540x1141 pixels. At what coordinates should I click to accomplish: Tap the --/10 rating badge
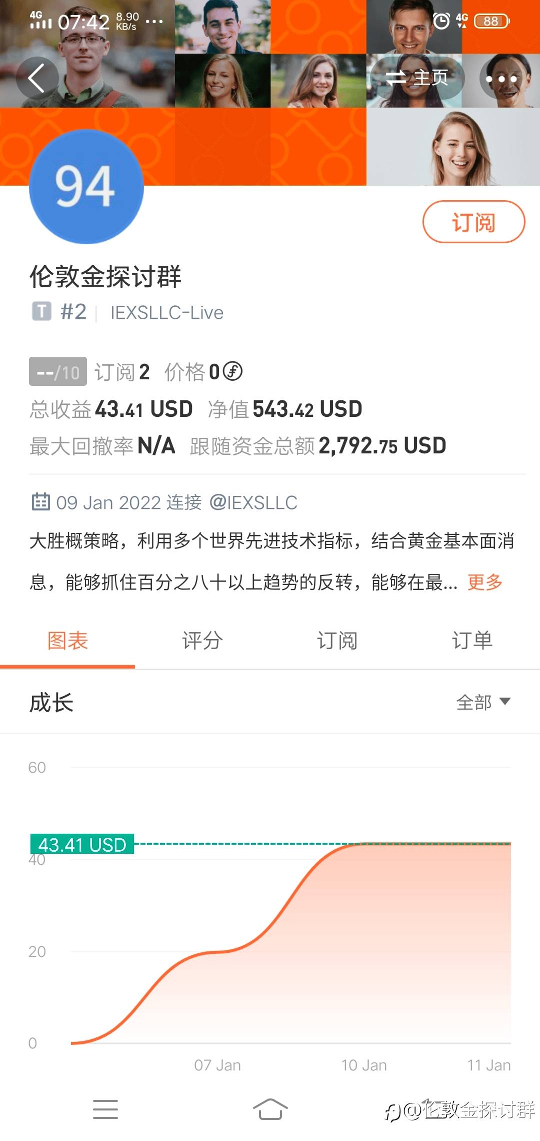[x=58, y=371]
